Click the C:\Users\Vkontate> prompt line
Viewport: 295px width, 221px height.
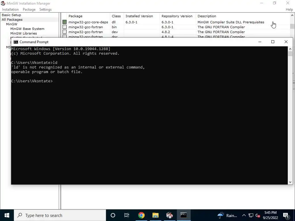point(32,81)
